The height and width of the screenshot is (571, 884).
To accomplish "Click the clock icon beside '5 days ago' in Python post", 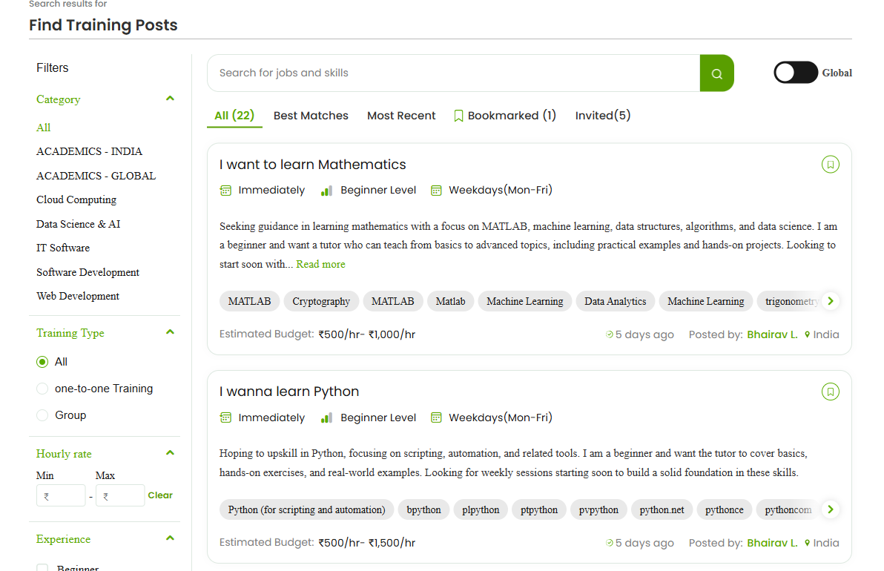I will click(610, 544).
